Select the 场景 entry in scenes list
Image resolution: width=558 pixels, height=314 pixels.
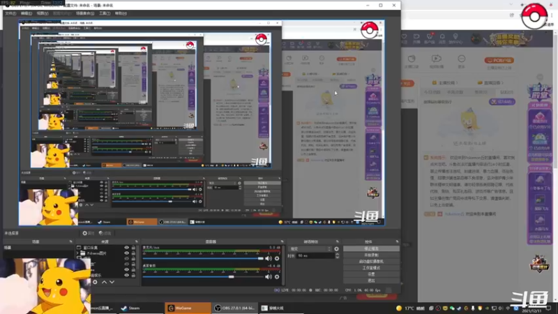pos(38,248)
